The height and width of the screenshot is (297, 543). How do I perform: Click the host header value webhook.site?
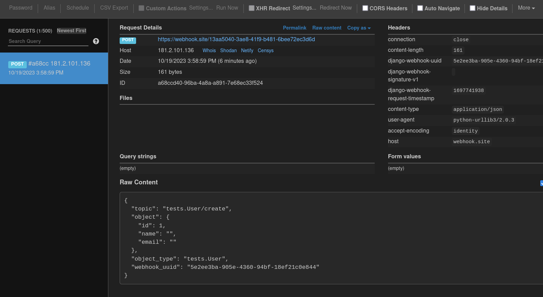(x=472, y=142)
